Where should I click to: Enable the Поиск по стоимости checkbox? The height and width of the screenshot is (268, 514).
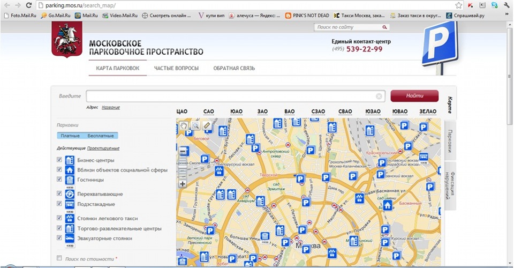coord(59,258)
